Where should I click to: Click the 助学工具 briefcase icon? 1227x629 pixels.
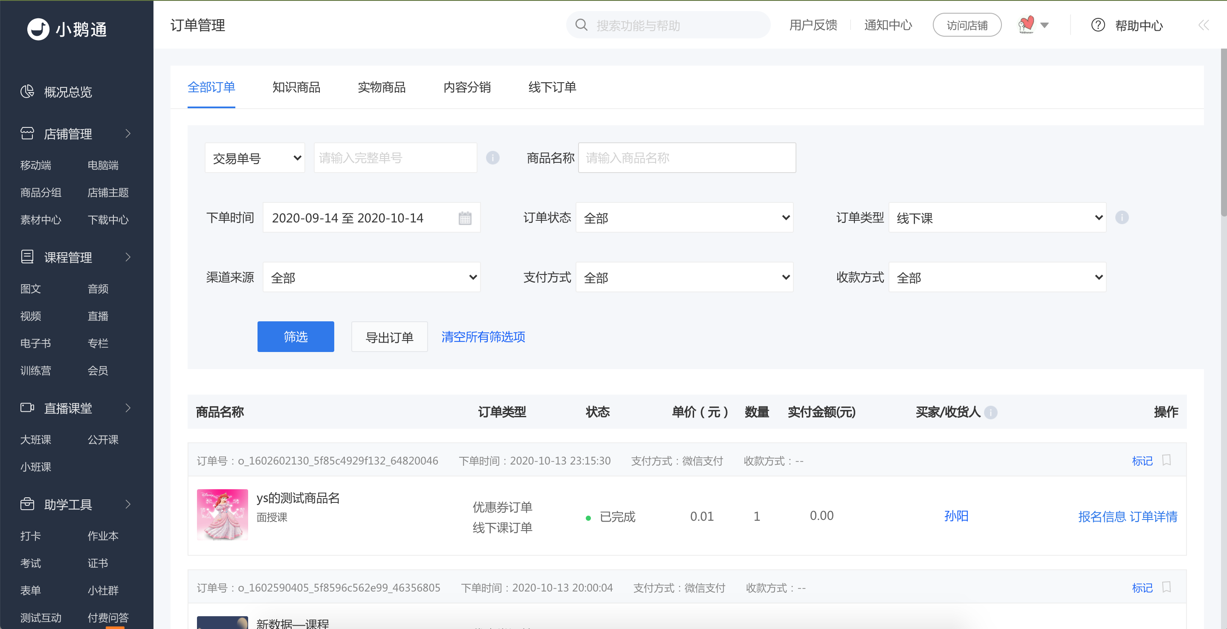pyautogui.click(x=27, y=504)
